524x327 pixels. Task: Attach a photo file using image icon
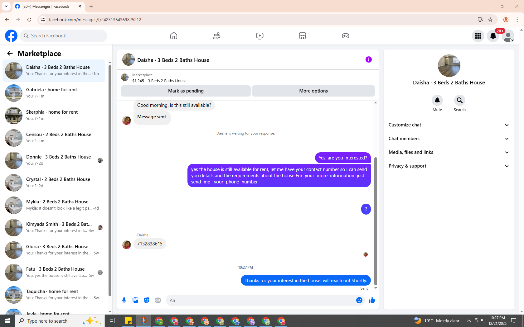(x=135, y=300)
